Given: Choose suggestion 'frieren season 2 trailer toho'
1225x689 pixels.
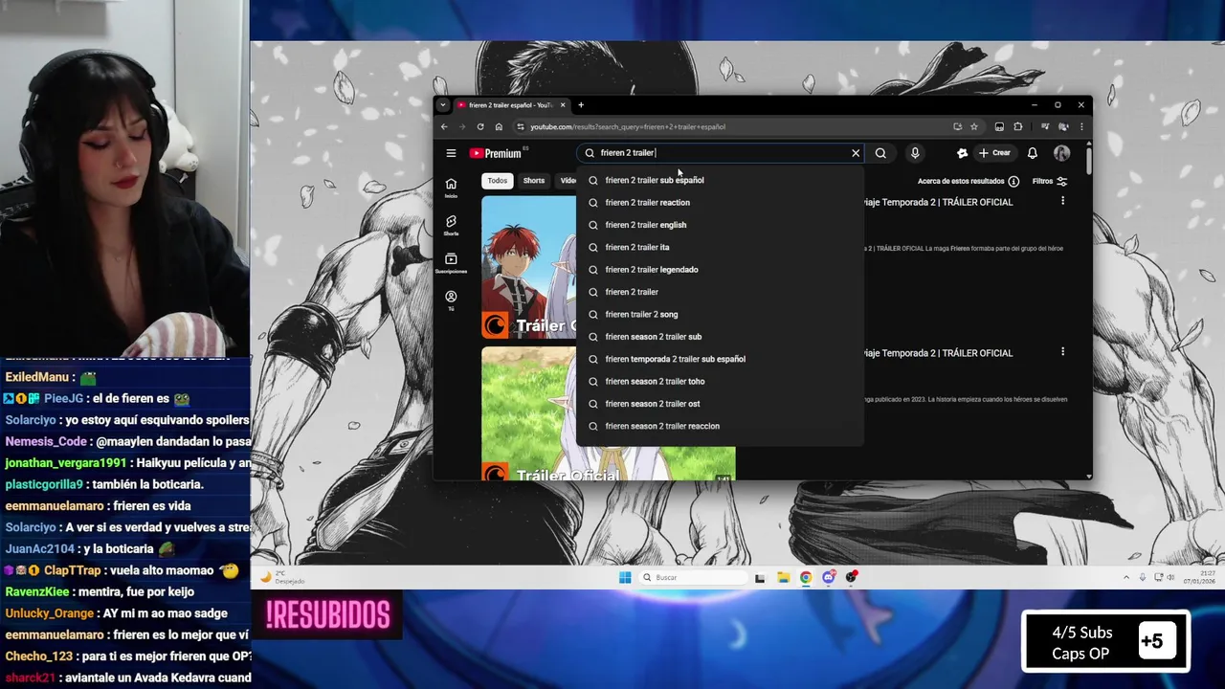Looking at the screenshot, I should click(x=720, y=381).
